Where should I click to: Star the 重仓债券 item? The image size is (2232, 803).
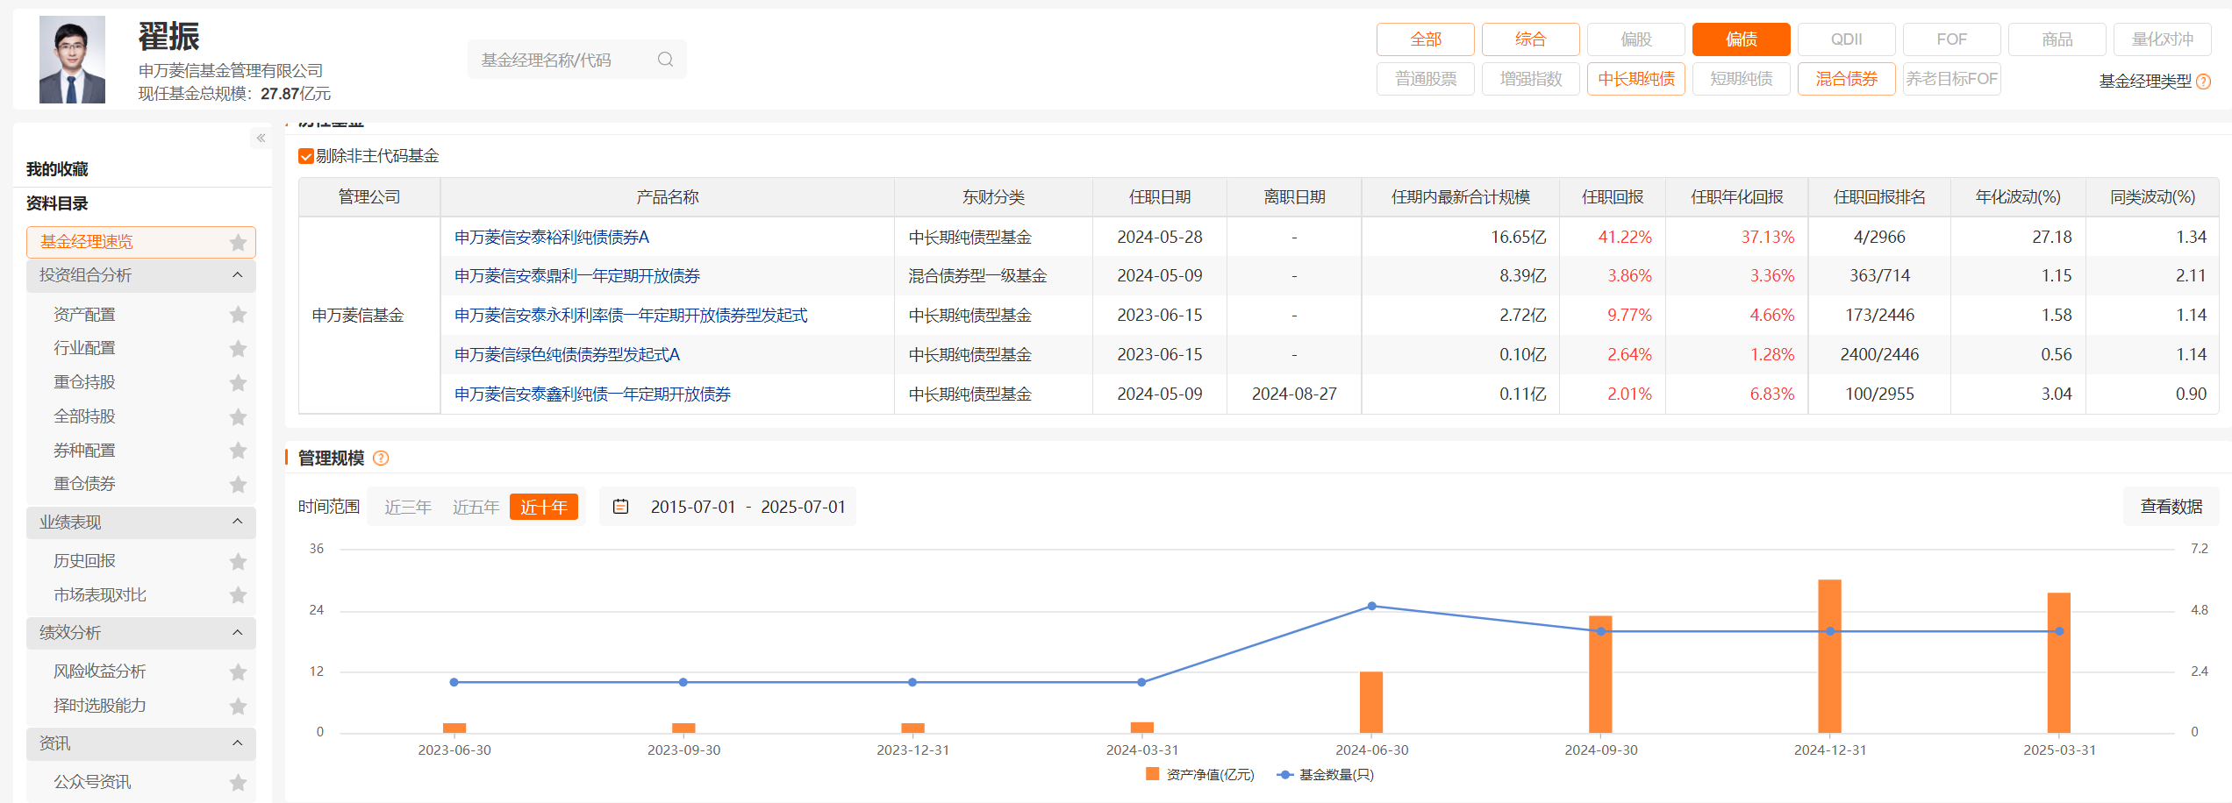[238, 484]
